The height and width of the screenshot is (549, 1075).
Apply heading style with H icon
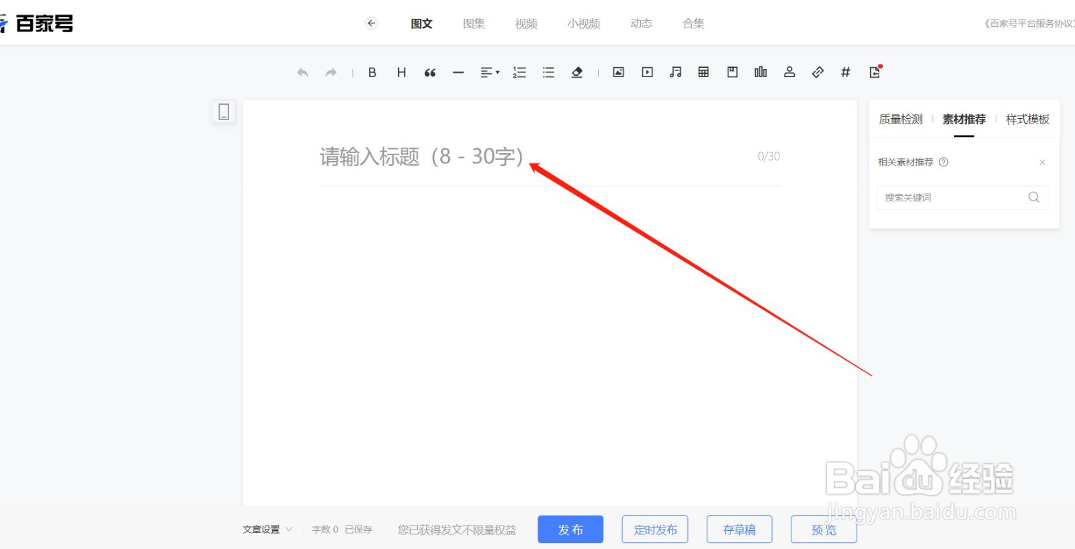pyautogui.click(x=401, y=72)
